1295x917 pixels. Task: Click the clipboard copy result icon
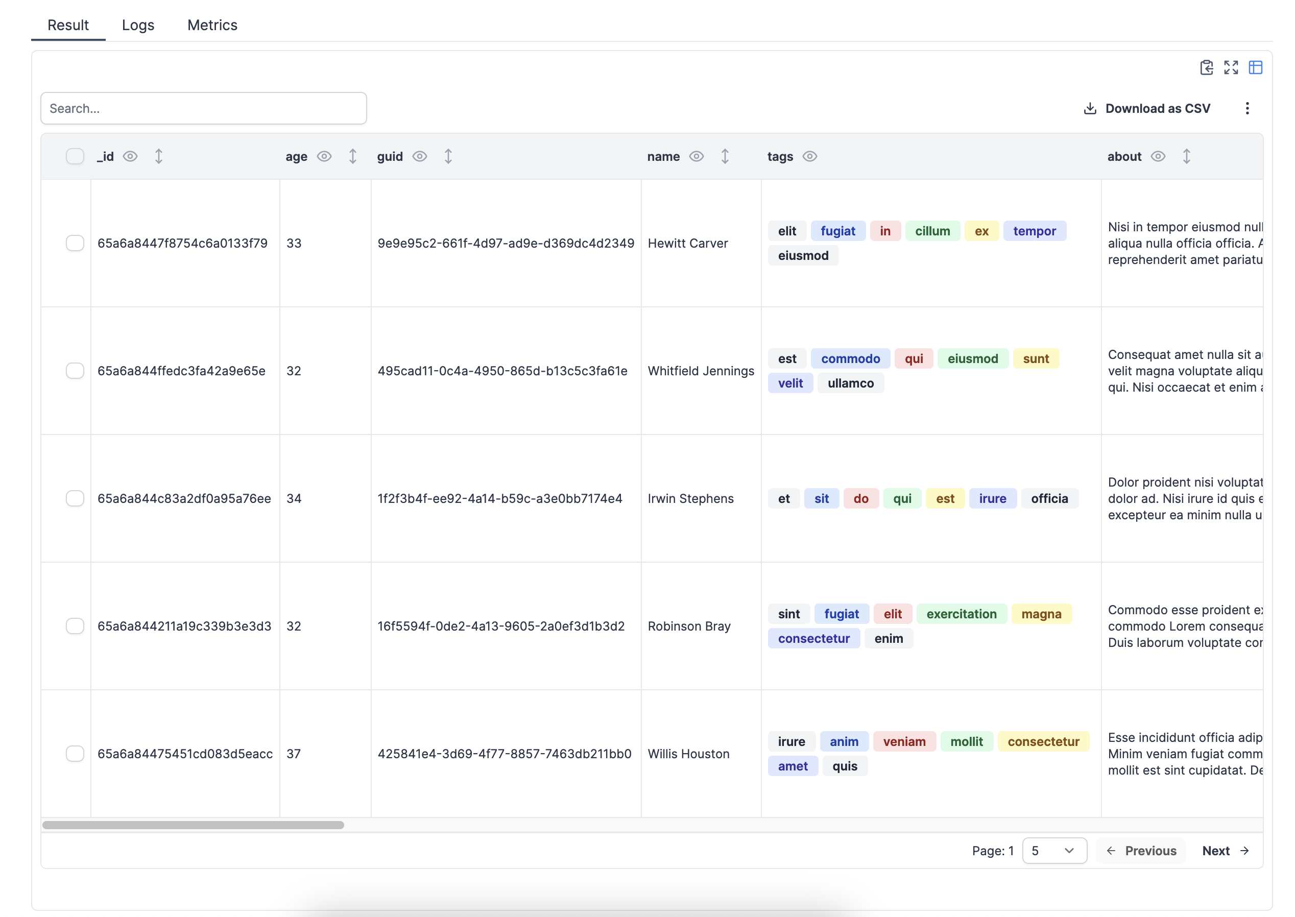[1206, 68]
